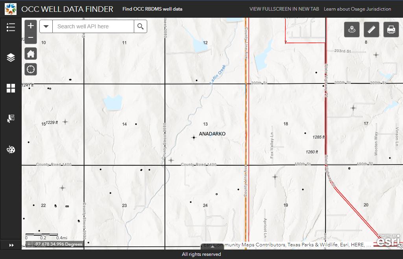Click the well dot in section 14

coord(136,124)
